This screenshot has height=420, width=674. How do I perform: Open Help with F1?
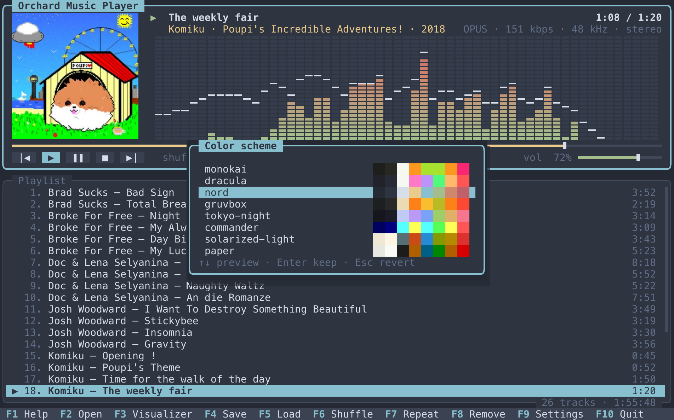(27, 414)
